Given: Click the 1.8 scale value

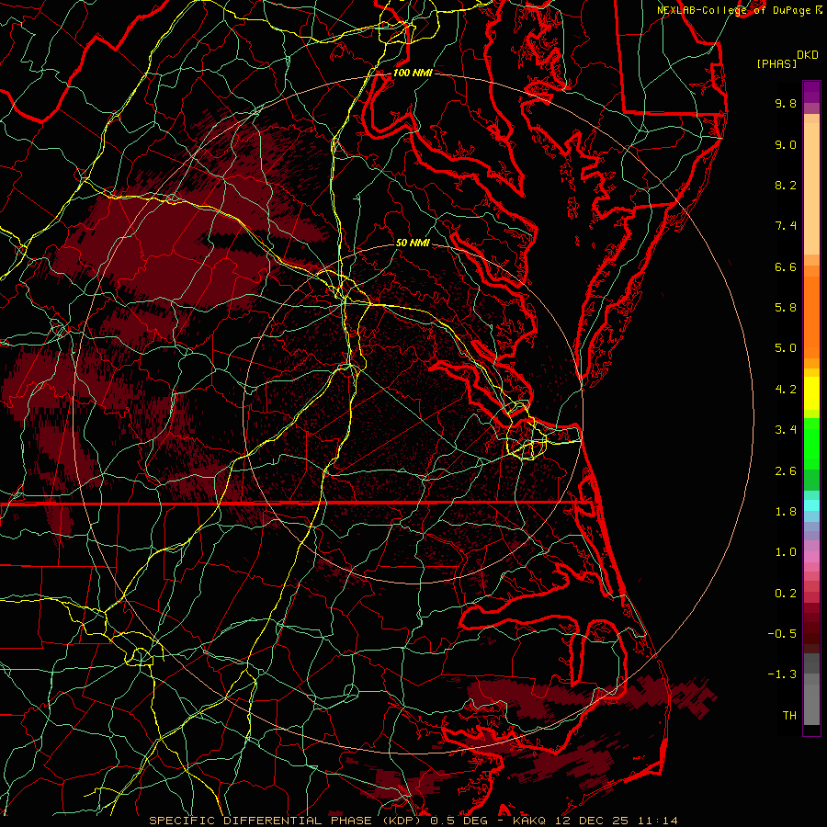Looking at the screenshot, I should tap(786, 512).
